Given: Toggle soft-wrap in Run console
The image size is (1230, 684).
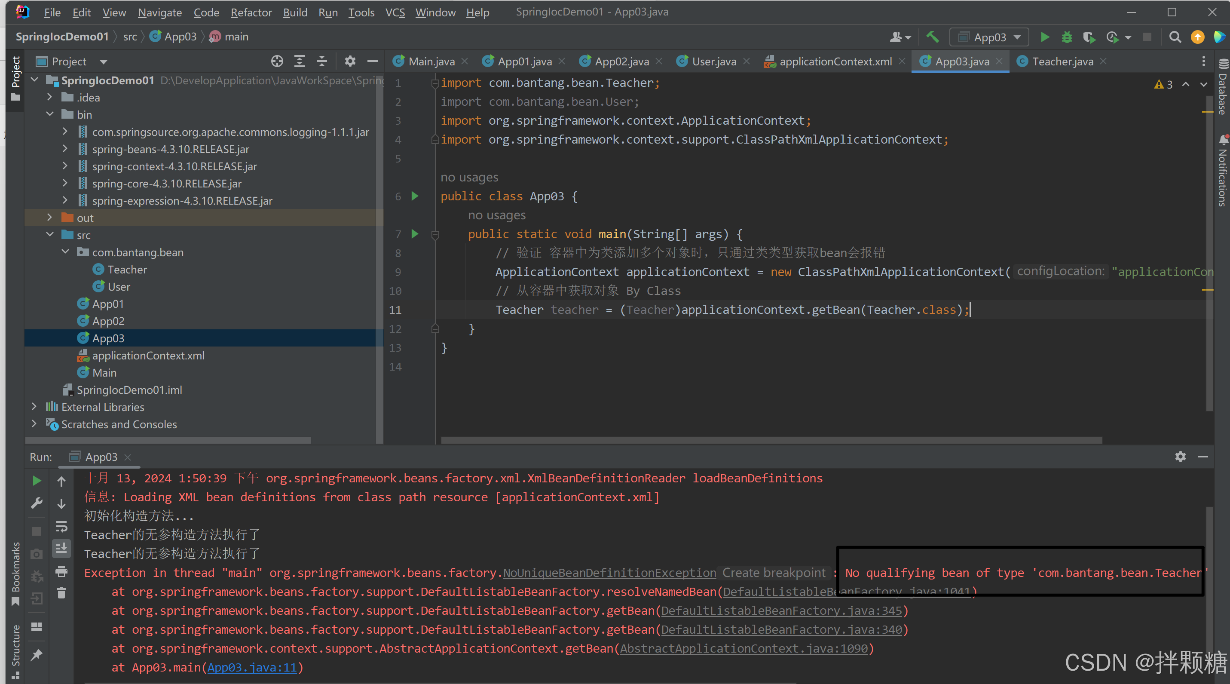Looking at the screenshot, I should point(61,526).
